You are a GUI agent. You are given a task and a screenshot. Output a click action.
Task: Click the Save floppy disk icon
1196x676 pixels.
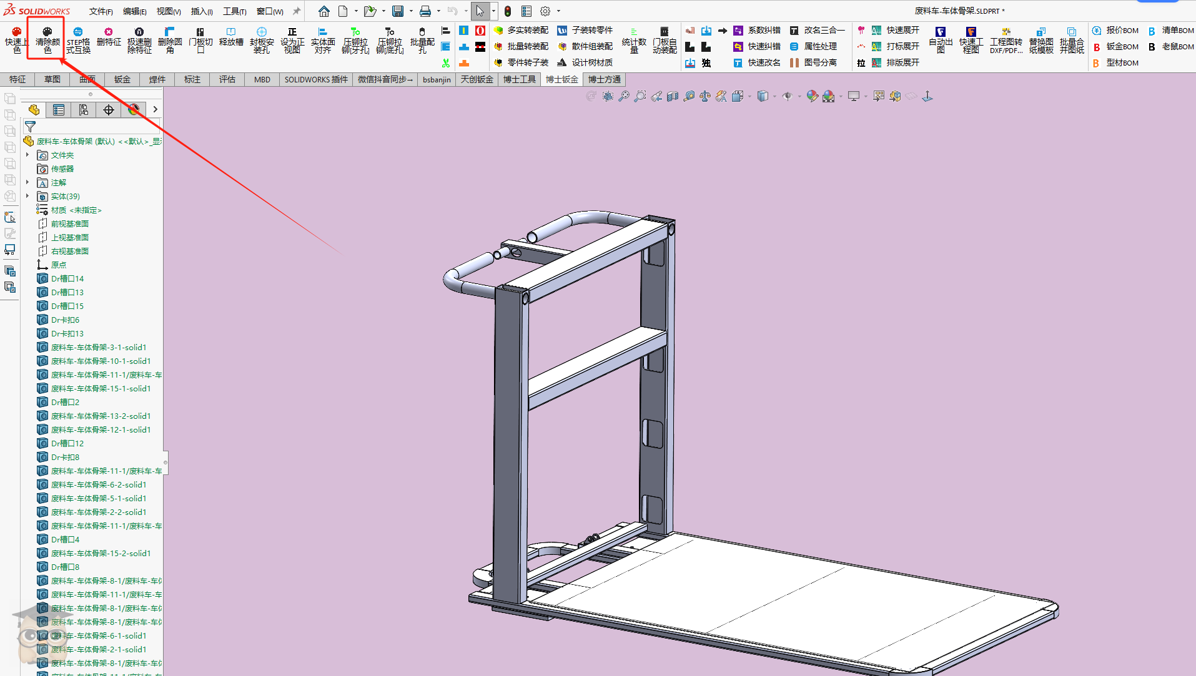point(398,11)
